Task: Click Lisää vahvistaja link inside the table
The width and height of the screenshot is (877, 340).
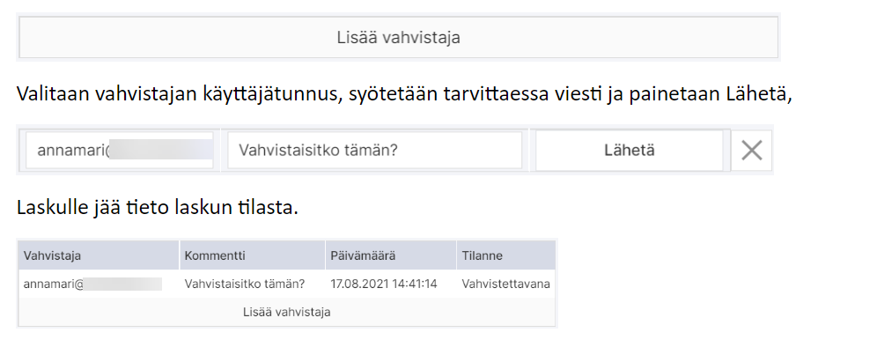Action: click(x=286, y=312)
